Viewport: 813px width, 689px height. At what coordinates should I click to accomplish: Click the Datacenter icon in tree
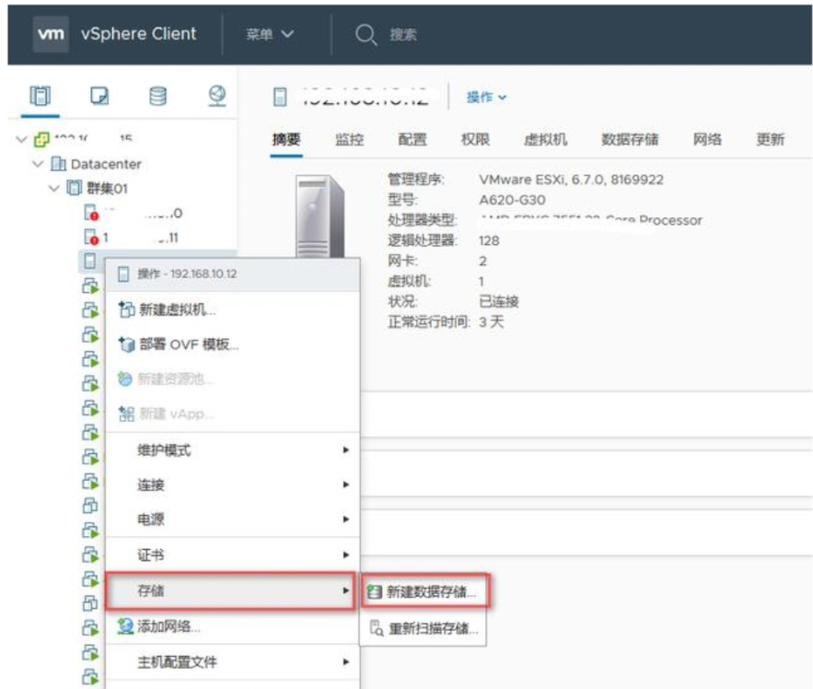58,164
